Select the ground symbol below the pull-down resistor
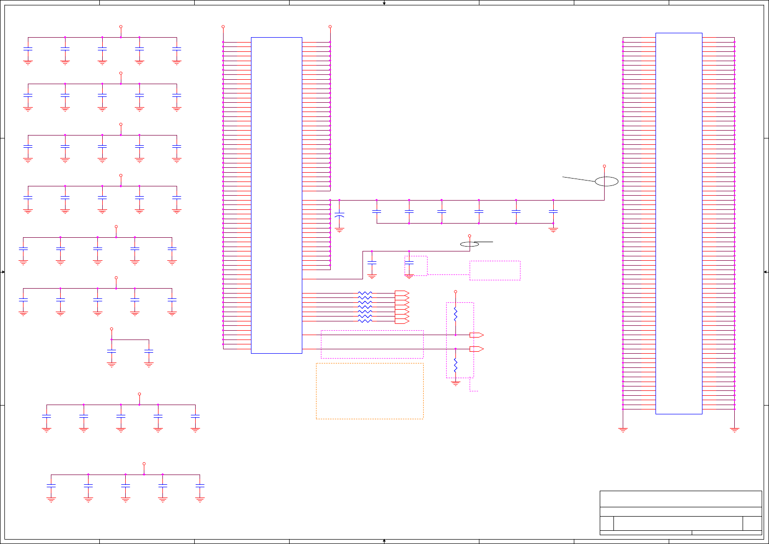This screenshot has width=769, height=544. tap(455, 384)
